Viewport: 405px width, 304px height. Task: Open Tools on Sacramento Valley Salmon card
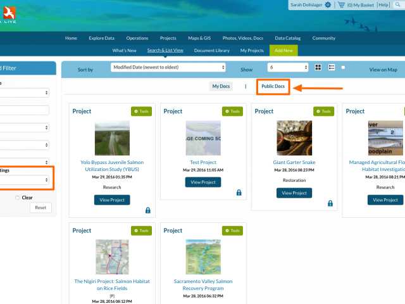pos(232,231)
